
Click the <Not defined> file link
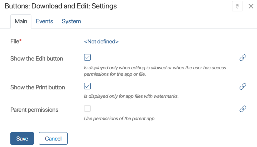tap(101, 41)
